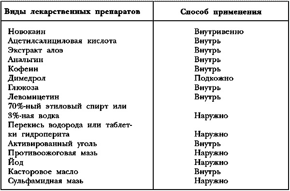Select 'Перекись водорода или таблет-' line

70,125
